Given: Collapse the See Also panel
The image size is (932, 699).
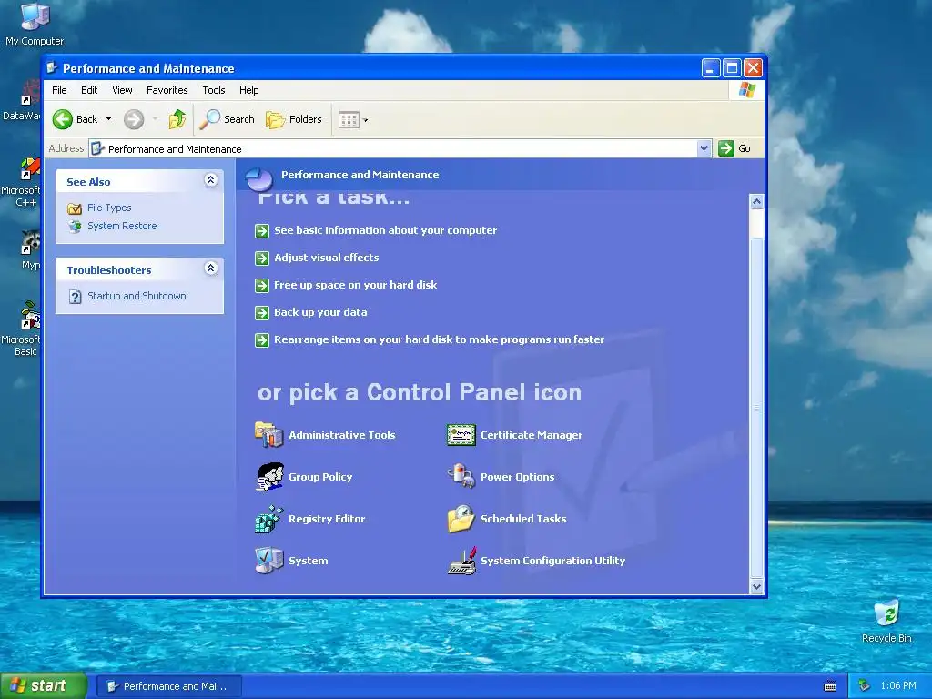Looking at the screenshot, I should [x=210, y=180].
